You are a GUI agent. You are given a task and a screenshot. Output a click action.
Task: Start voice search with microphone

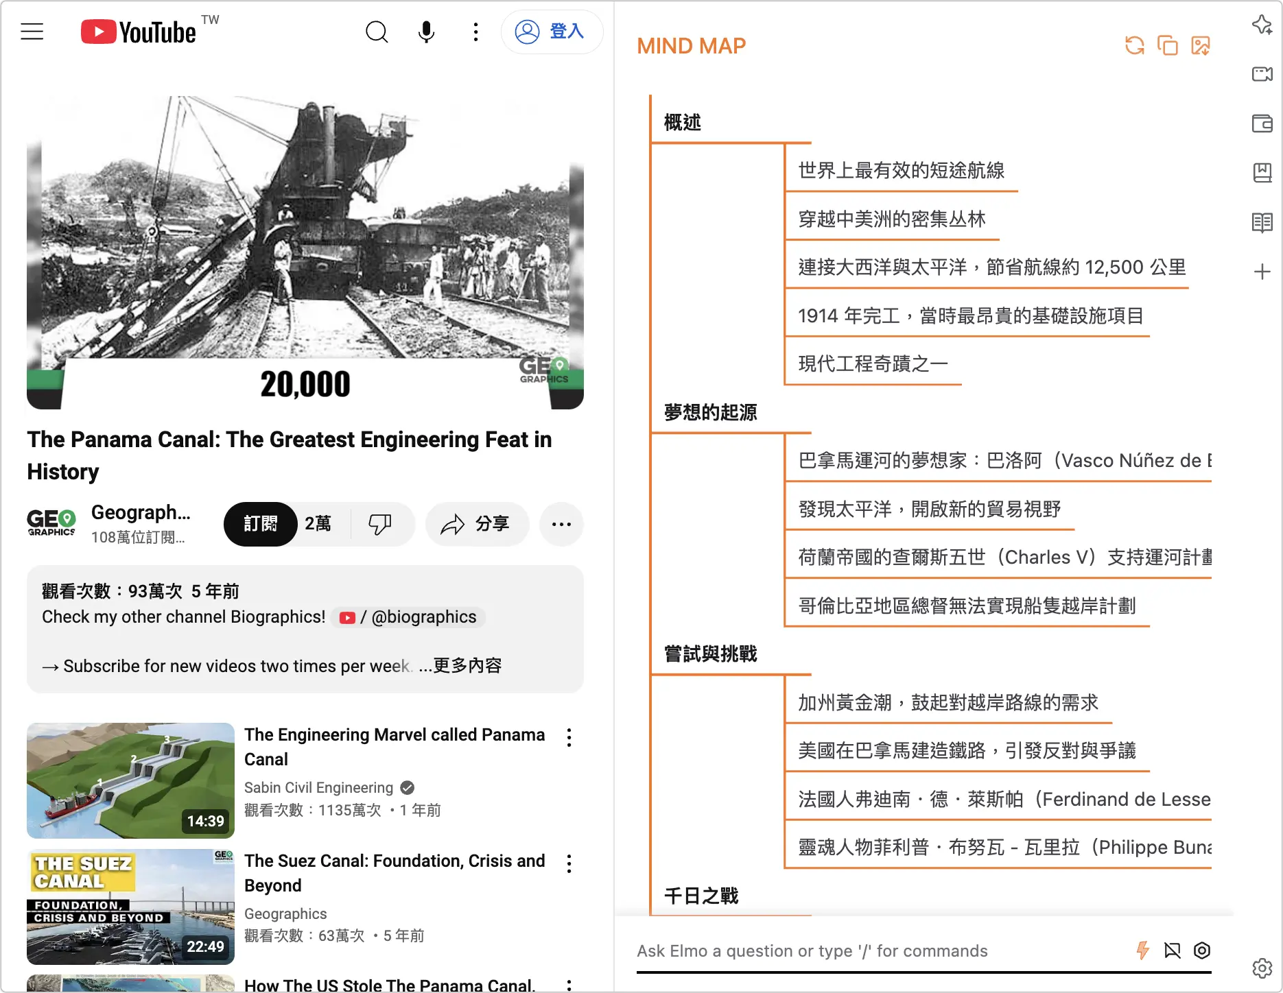pos(426,32)
